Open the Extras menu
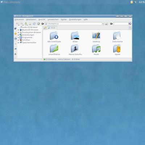 (64, 20)
